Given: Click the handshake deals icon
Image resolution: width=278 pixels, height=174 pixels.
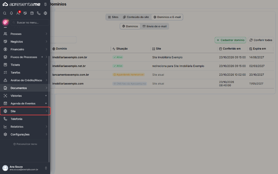Looking at the screenshot, I should click(25, 13).
